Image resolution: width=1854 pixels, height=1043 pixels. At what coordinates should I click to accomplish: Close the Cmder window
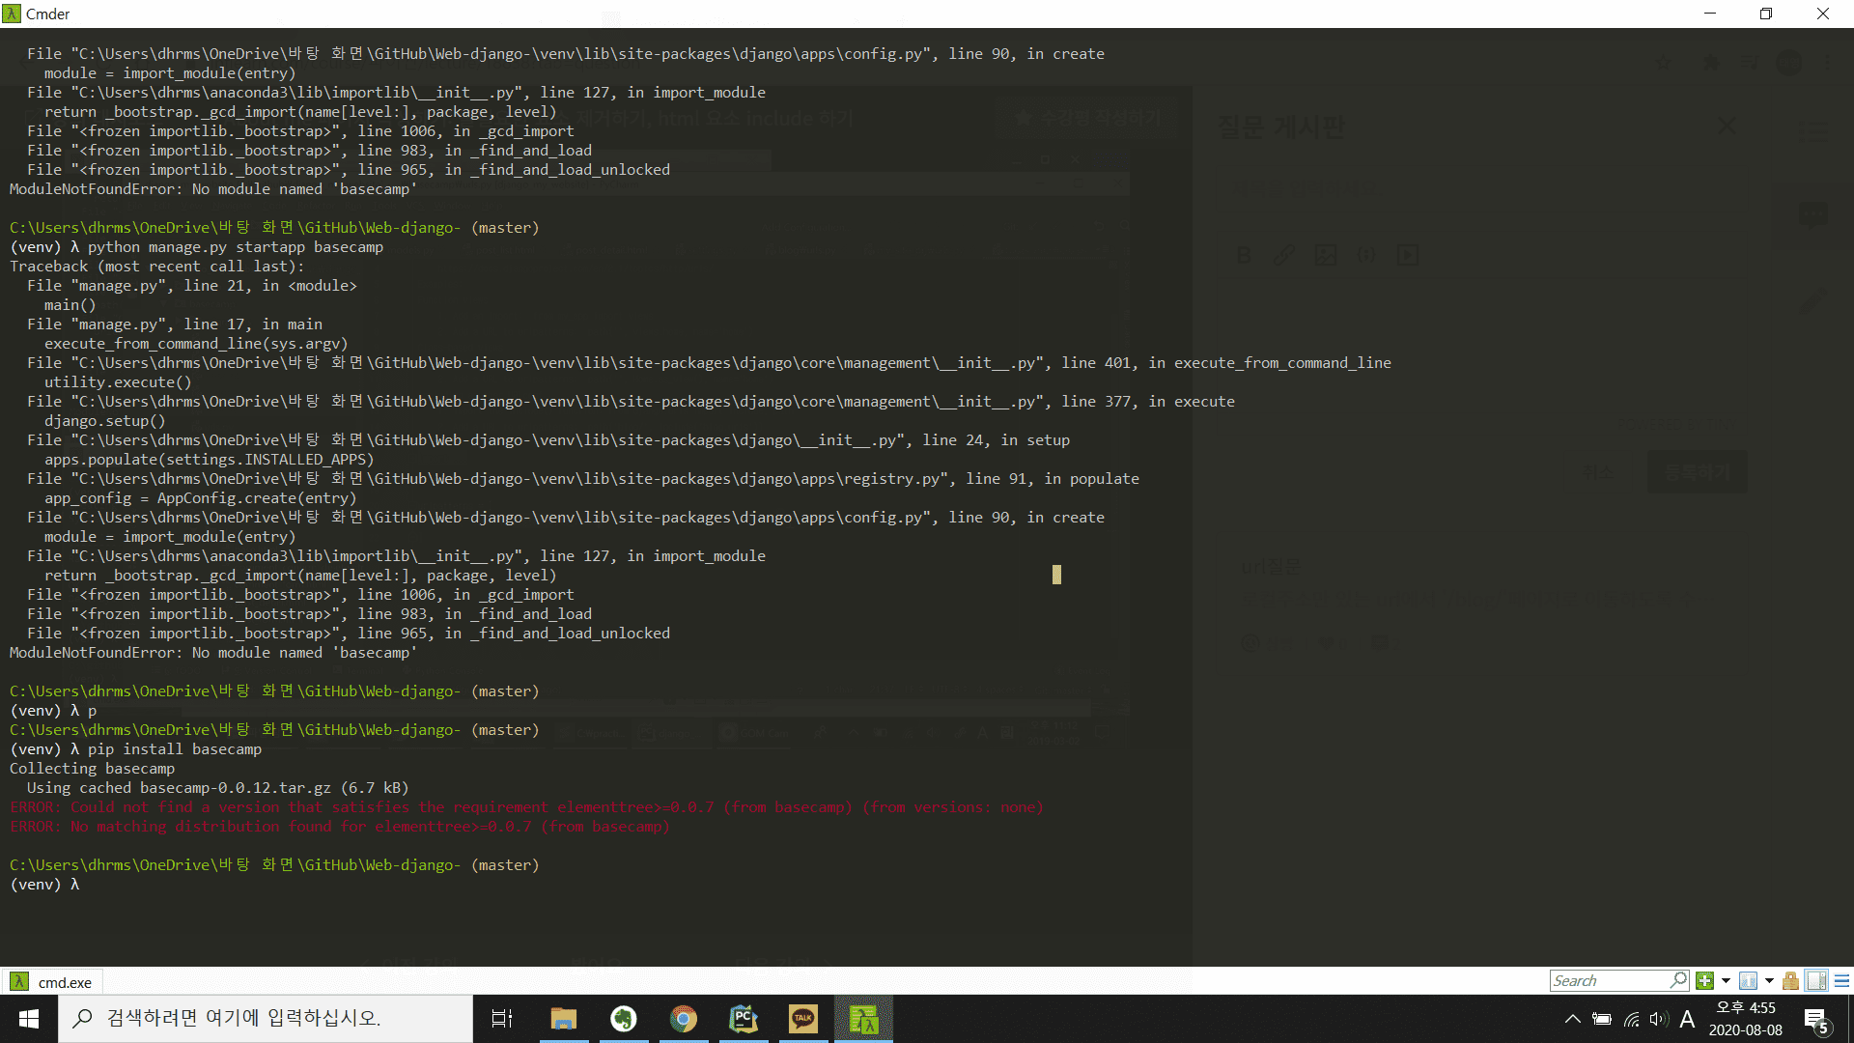[1823, 14]
